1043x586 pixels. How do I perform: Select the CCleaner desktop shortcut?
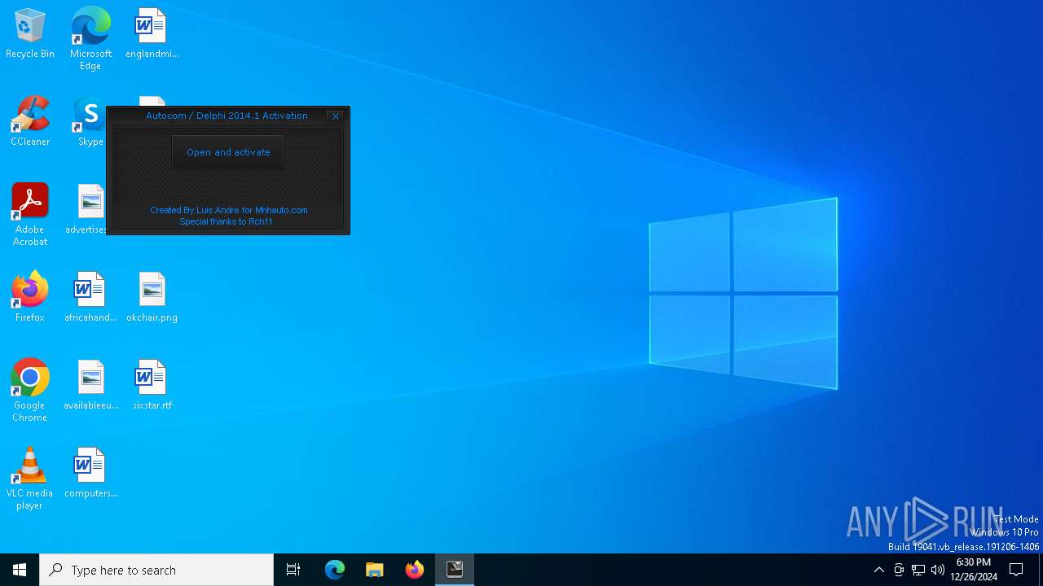(x=30, y=122)
